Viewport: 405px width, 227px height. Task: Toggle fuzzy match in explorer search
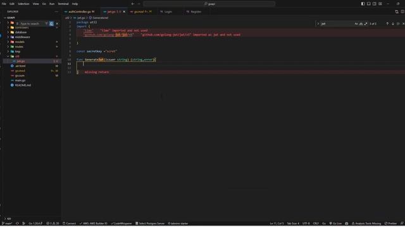pyautogui.click(x=51, y=23)
